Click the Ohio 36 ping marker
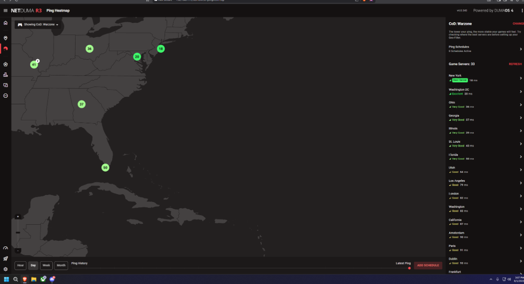The width and height of the screenshot is (524, 284). coord(90,49)
